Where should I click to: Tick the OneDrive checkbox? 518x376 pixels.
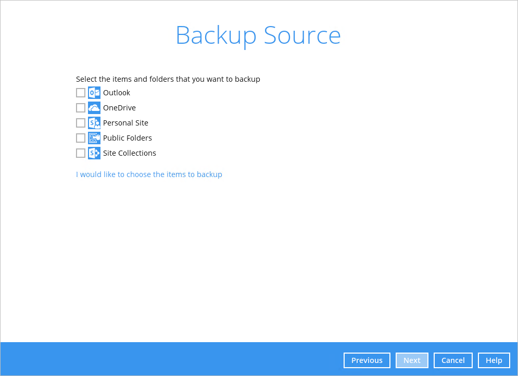81,108
